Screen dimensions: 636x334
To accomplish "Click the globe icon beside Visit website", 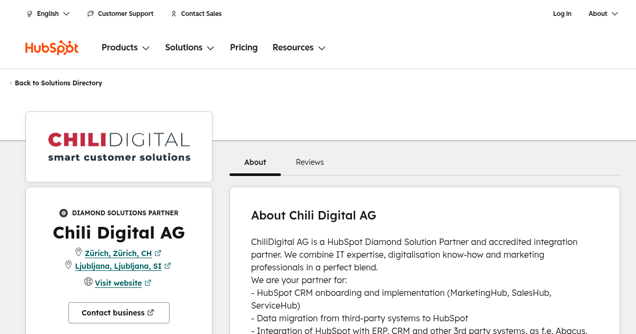I will [89, 282].
